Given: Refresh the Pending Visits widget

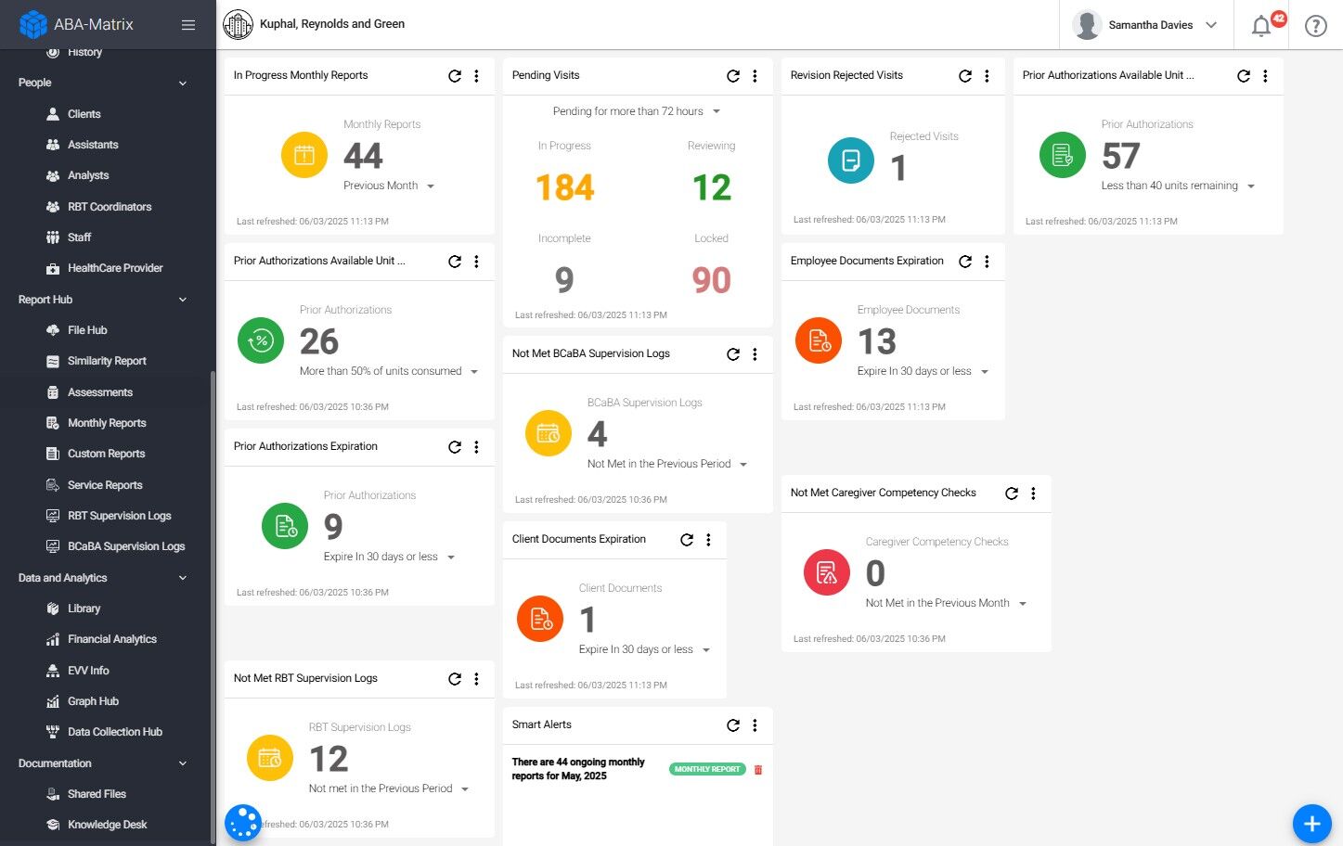Looking at the screenshot, I should point(733,76).
